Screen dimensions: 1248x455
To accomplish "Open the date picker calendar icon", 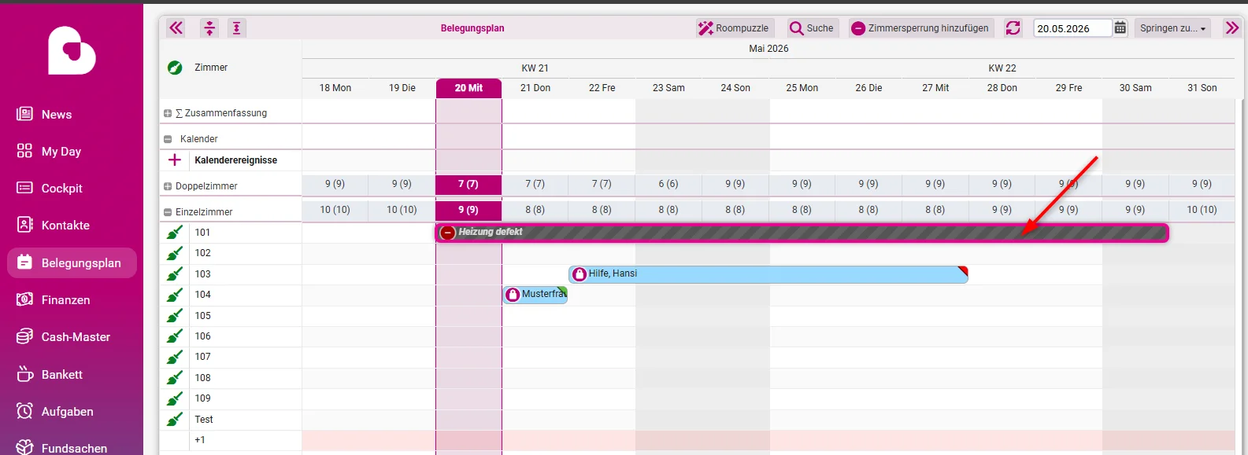I will point(1120,28).
